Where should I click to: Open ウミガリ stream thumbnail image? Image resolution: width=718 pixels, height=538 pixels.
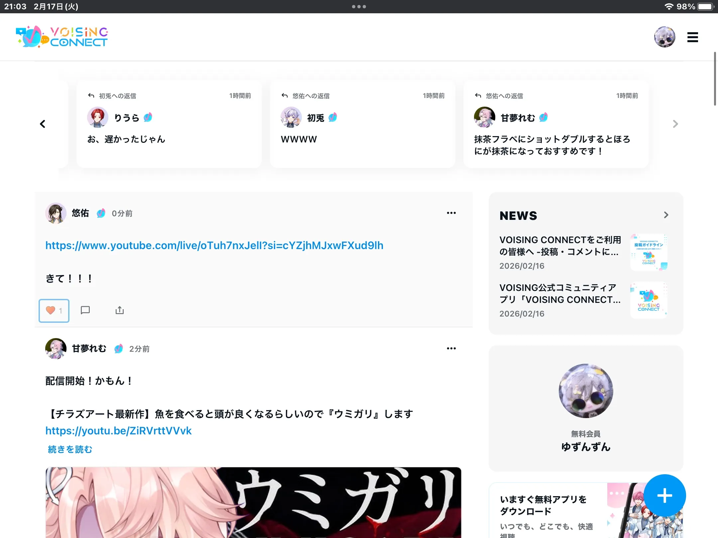click(253, 502)
